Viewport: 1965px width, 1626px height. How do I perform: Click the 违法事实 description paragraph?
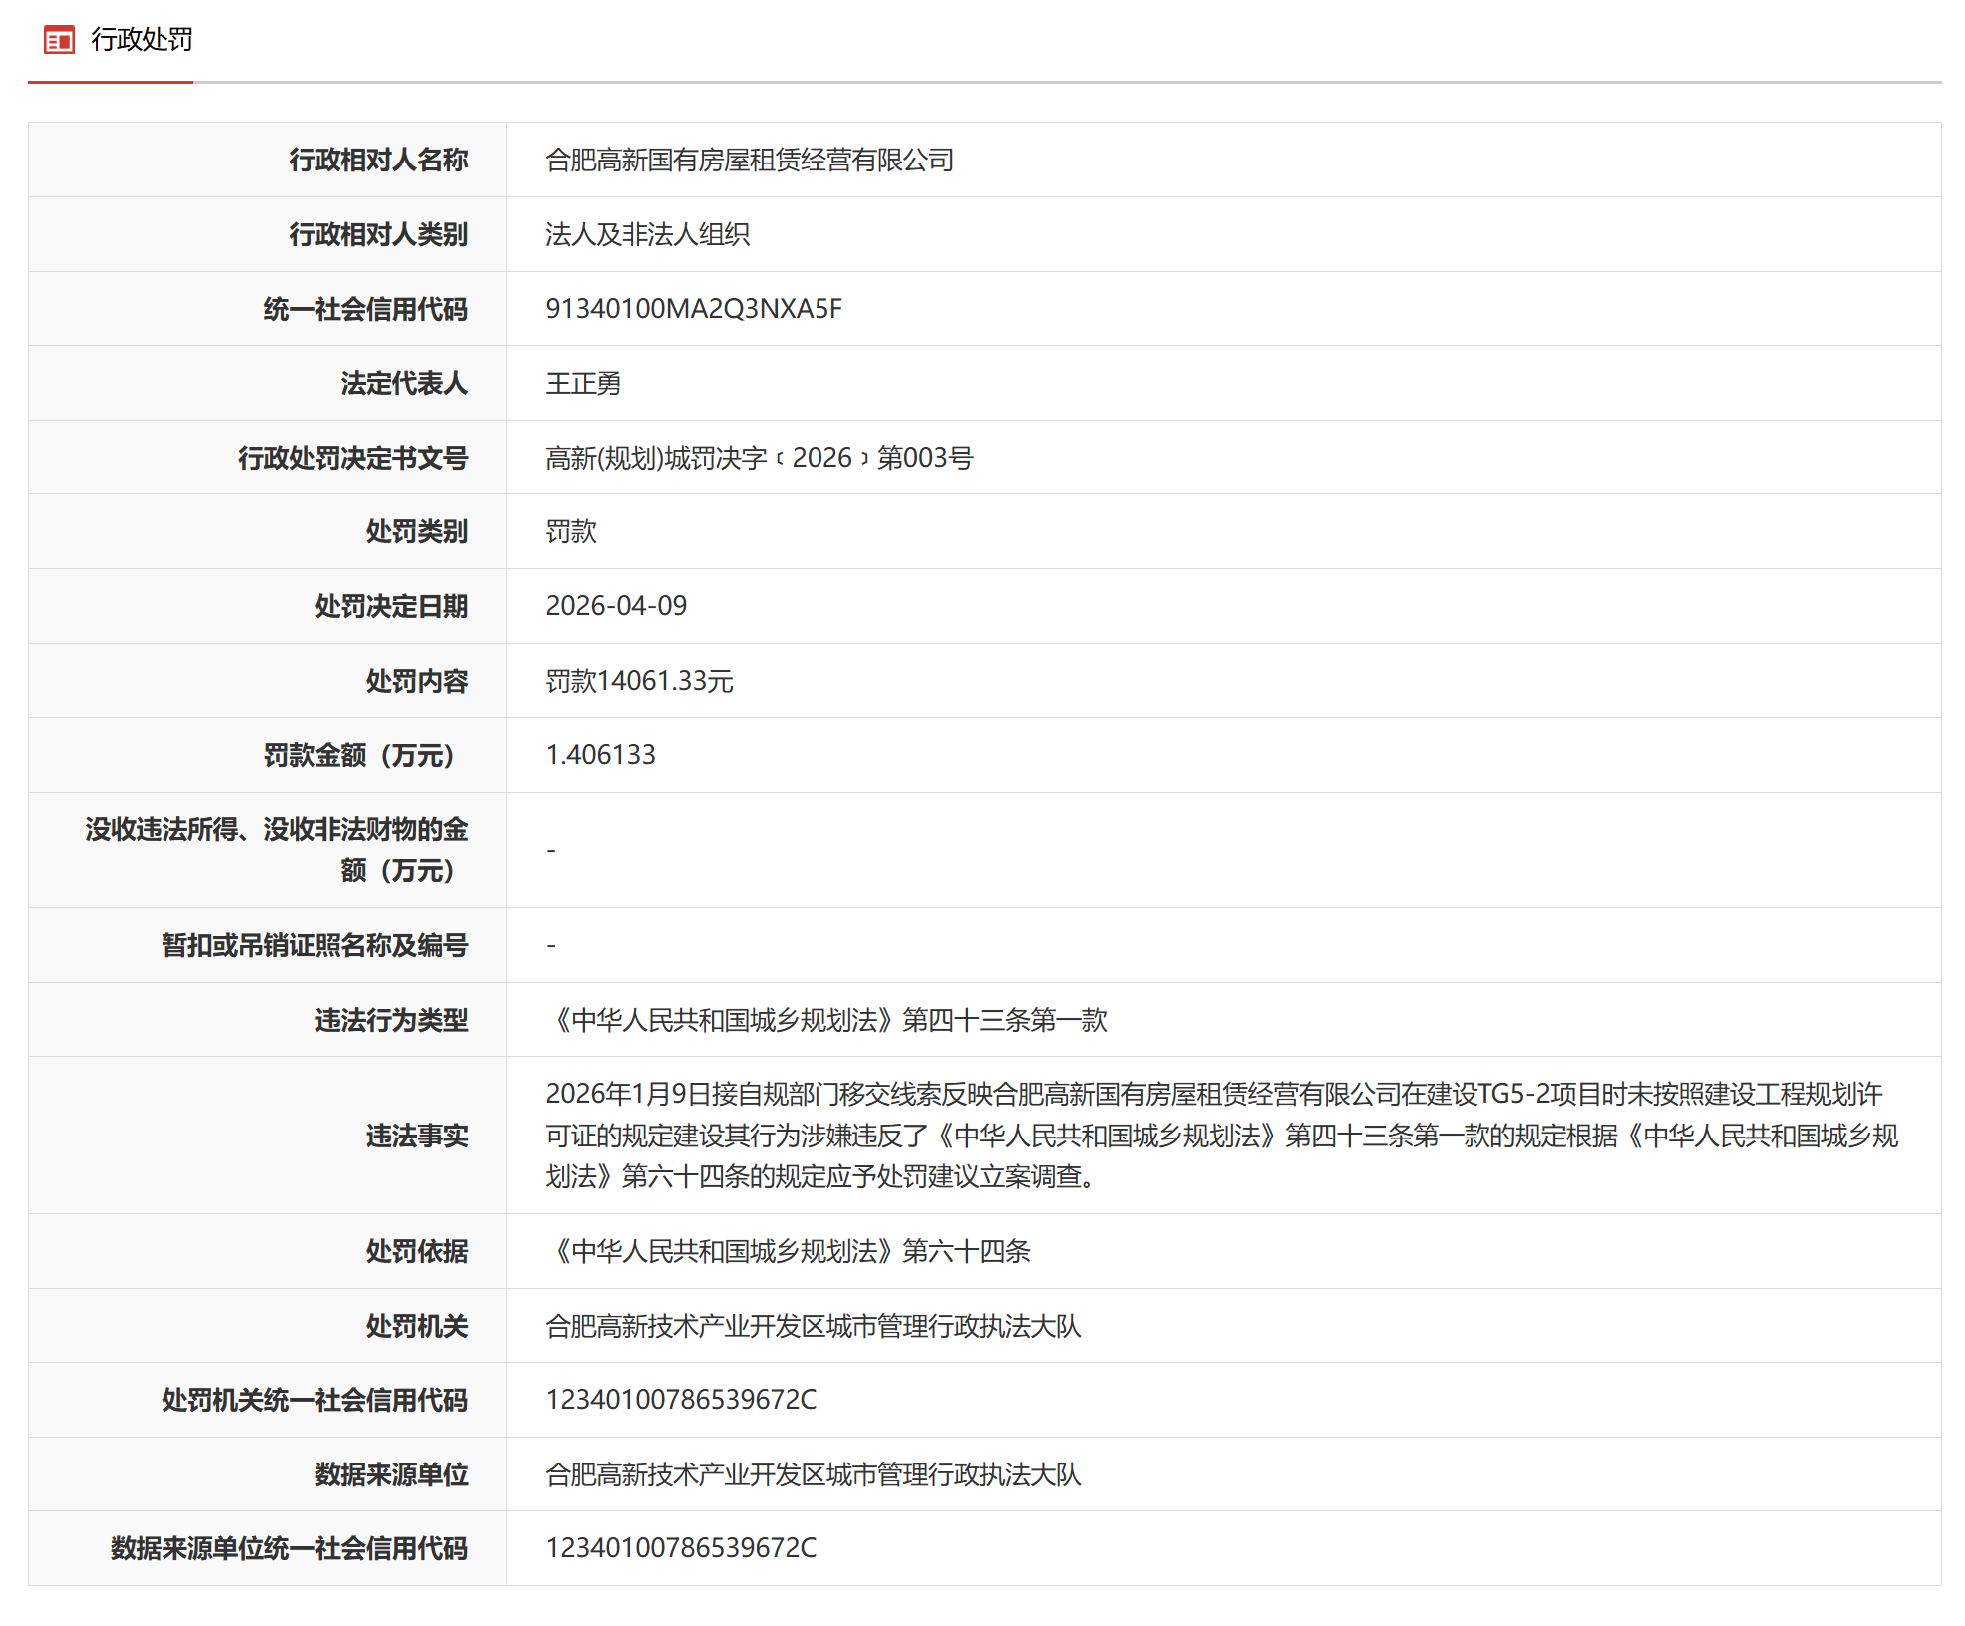tap(1220, 1136)
